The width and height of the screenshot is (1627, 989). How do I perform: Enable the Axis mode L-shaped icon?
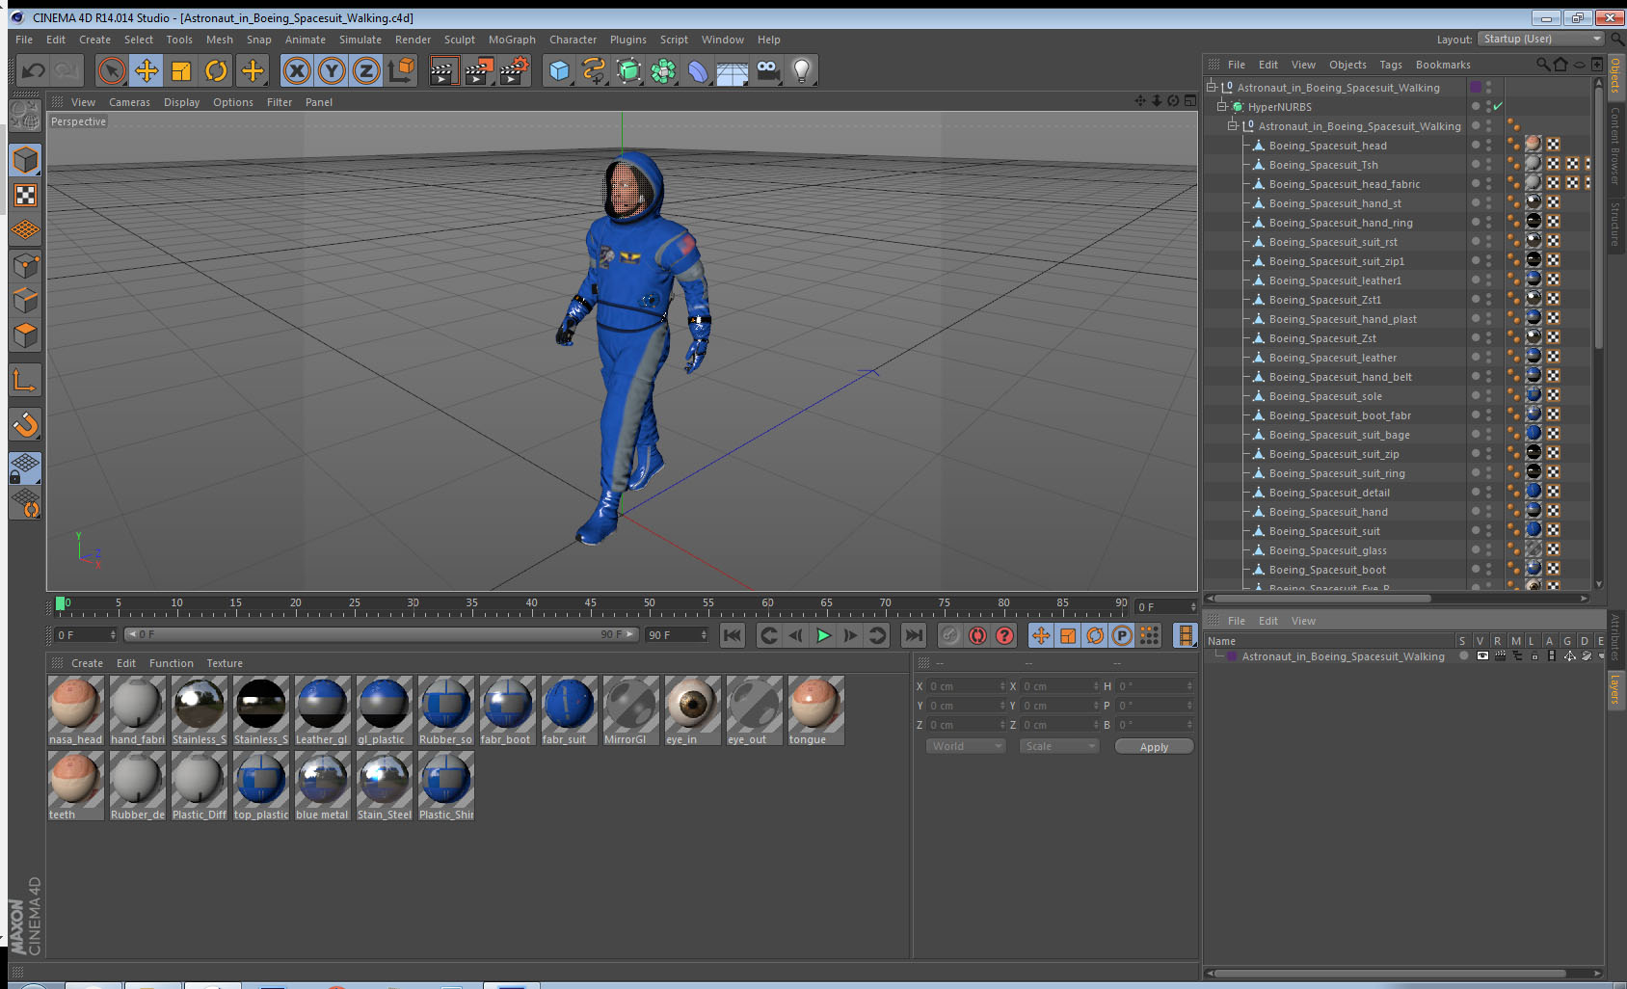(25, 382)
